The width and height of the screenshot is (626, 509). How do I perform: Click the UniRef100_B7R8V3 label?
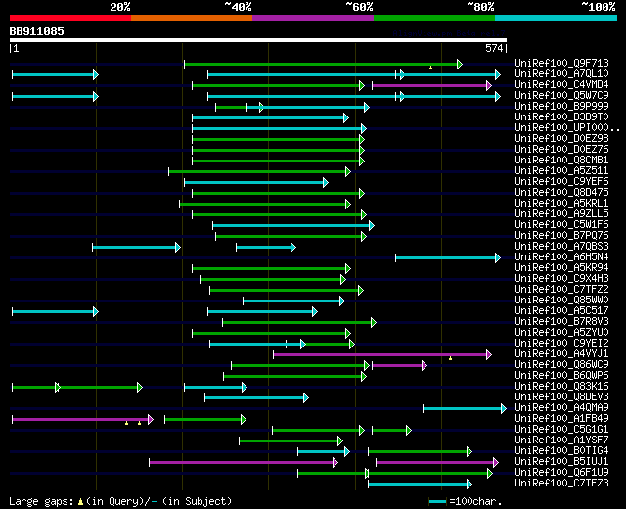click(x=561, y=322)
